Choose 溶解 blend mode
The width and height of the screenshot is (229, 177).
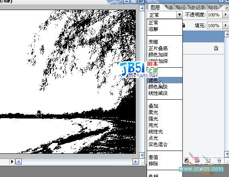(165, 29)
